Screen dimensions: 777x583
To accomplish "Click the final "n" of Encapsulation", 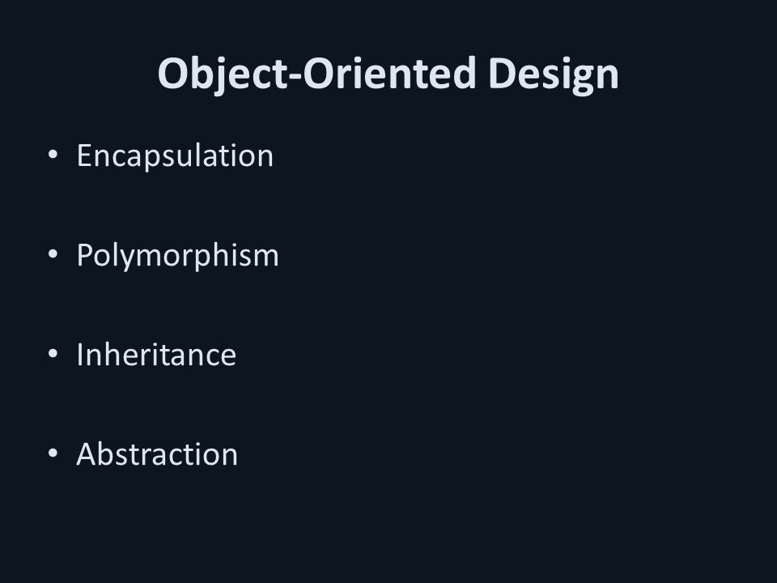I will [x=265, y=160].
